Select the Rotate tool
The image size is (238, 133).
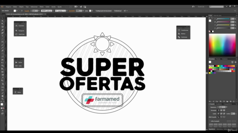(3, 54)
